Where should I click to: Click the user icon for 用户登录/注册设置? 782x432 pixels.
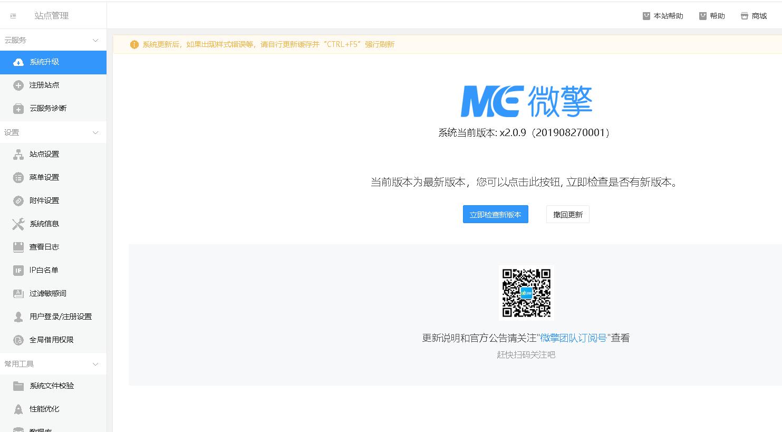pyautogui.click(x=18, y=317)
